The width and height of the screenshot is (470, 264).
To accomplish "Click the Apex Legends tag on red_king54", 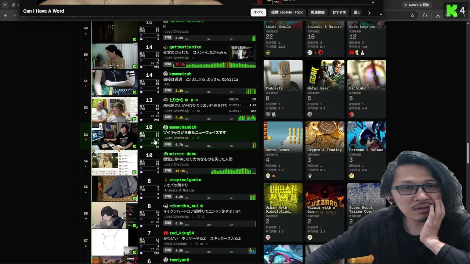I will (x=176, y=244).
